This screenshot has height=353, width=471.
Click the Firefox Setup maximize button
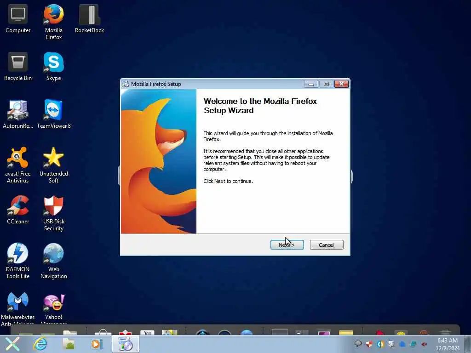click(326, 84)
